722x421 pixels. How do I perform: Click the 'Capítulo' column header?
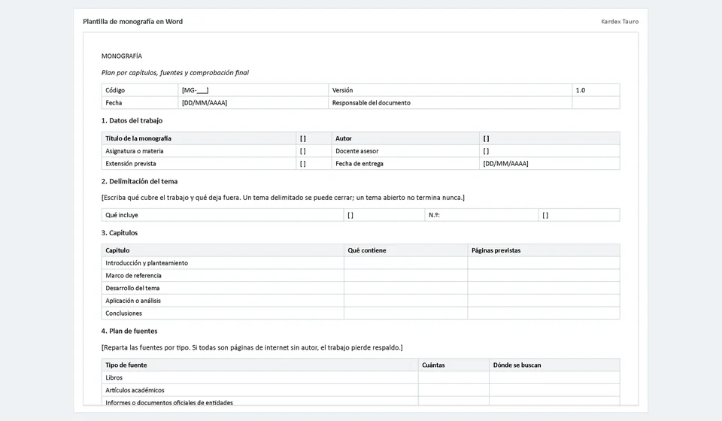tap(223, 250)
